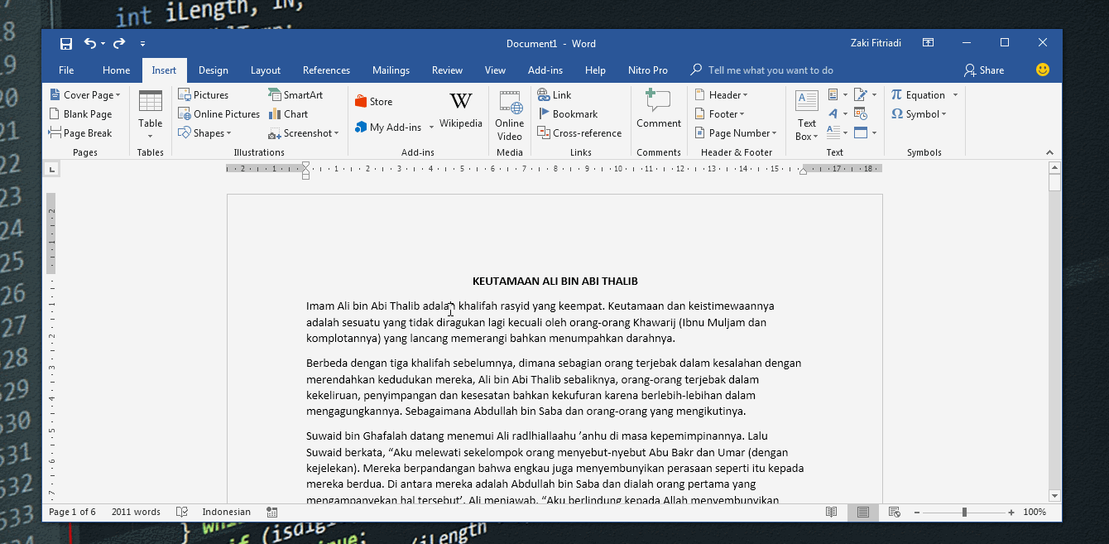The width and height of the screenshot is (1109, 544).
Task: Open the References tab
Action: coord(326,70)
